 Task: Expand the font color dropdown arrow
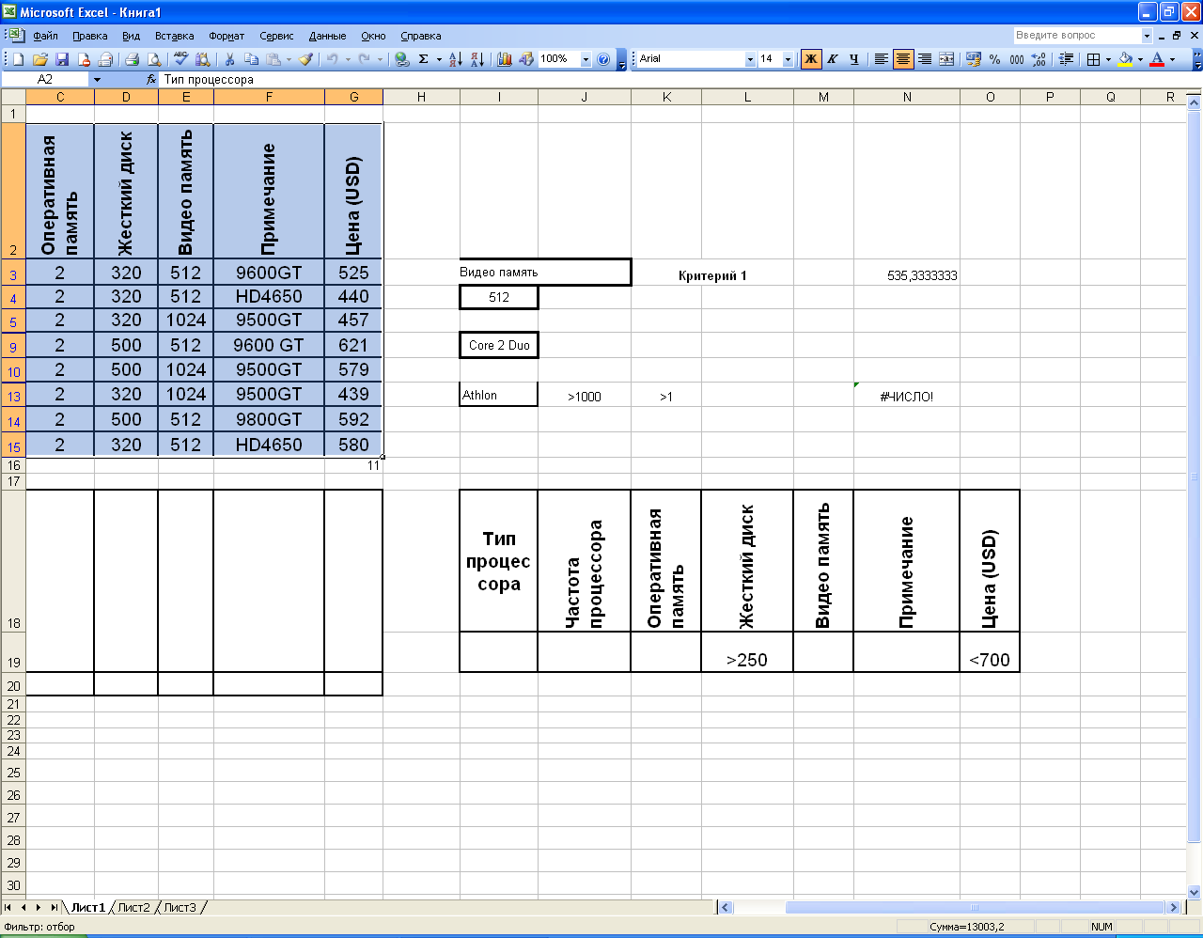click(x=1172, y=59)
